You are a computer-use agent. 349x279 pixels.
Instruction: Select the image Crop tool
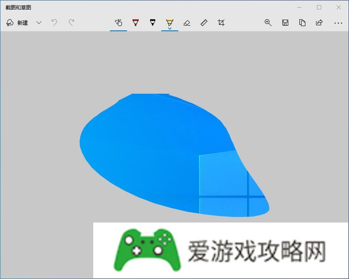tap(221, 23)
